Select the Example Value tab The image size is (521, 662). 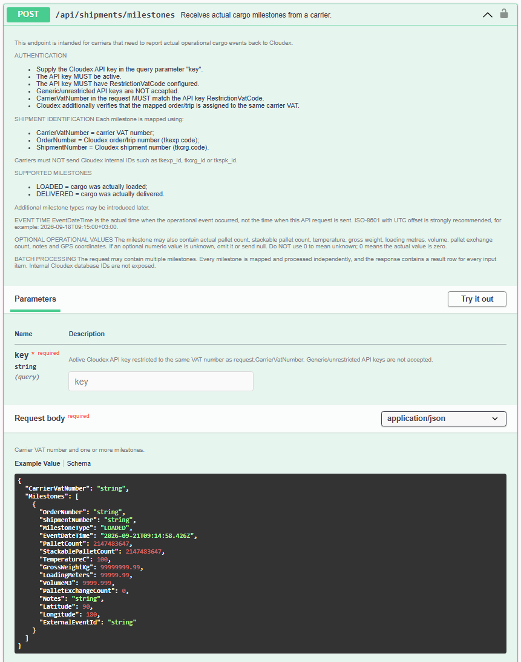(38, 463)
